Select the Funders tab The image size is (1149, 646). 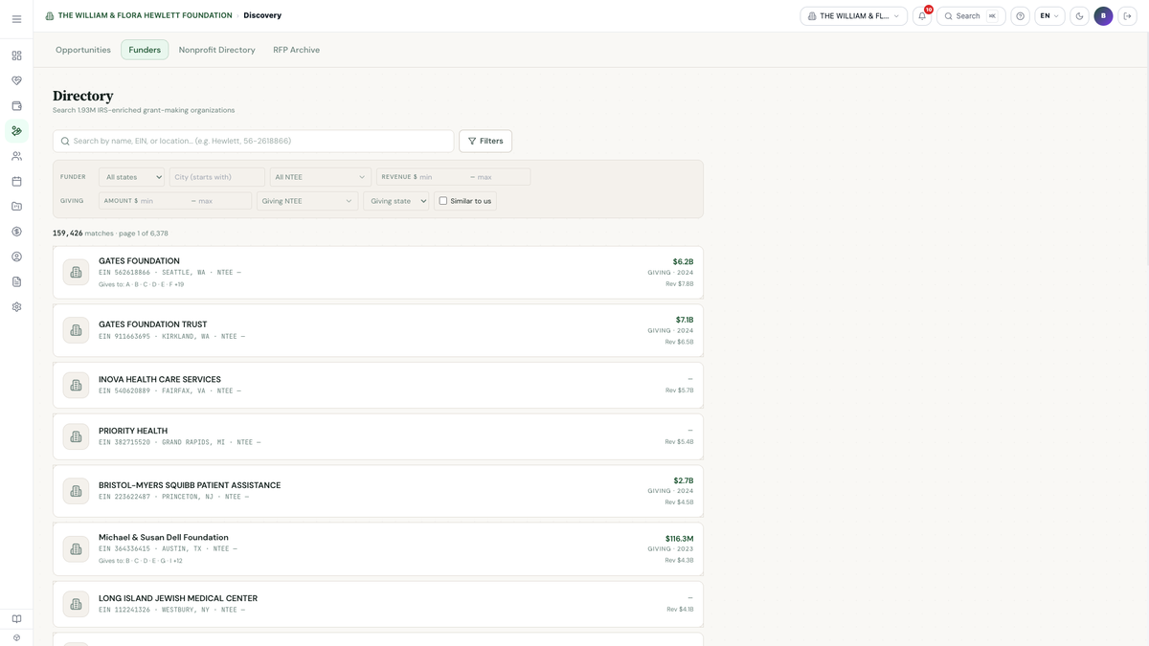tap(145, 50)
